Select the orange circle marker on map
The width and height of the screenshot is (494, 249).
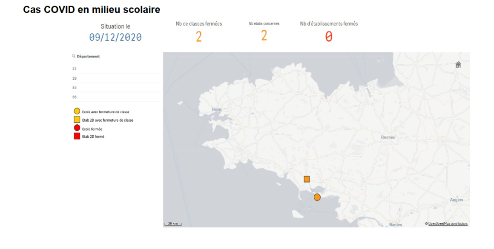click(x=317, y=197)
